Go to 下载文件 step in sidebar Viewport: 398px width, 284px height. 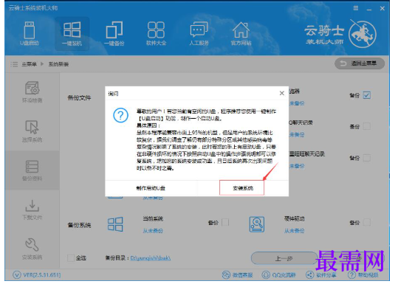[x=32, y=209]
